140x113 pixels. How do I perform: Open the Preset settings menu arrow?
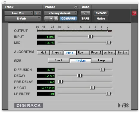[x=76, y=7]
